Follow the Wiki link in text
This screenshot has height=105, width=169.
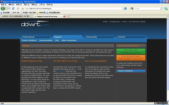click(x=76, y=69)
